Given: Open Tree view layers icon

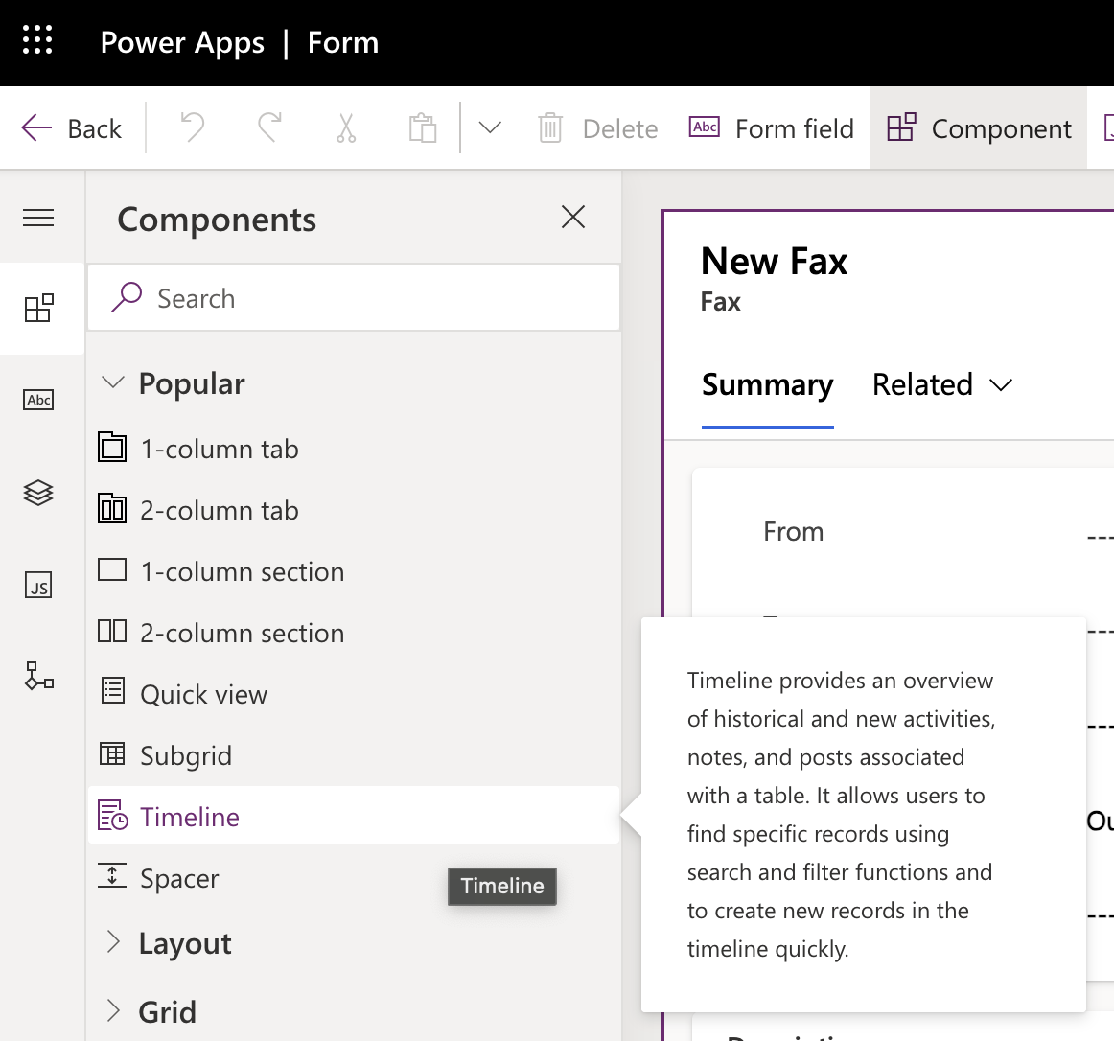Looking at the screenshot, I should click(x=38, y=493).
